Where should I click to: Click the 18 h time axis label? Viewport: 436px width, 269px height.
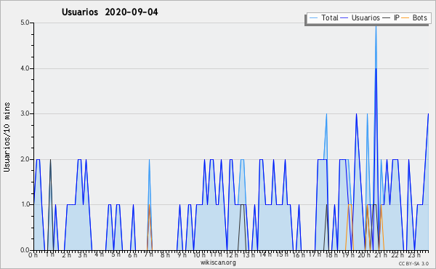pyautogui.click(x=331, y=254)
